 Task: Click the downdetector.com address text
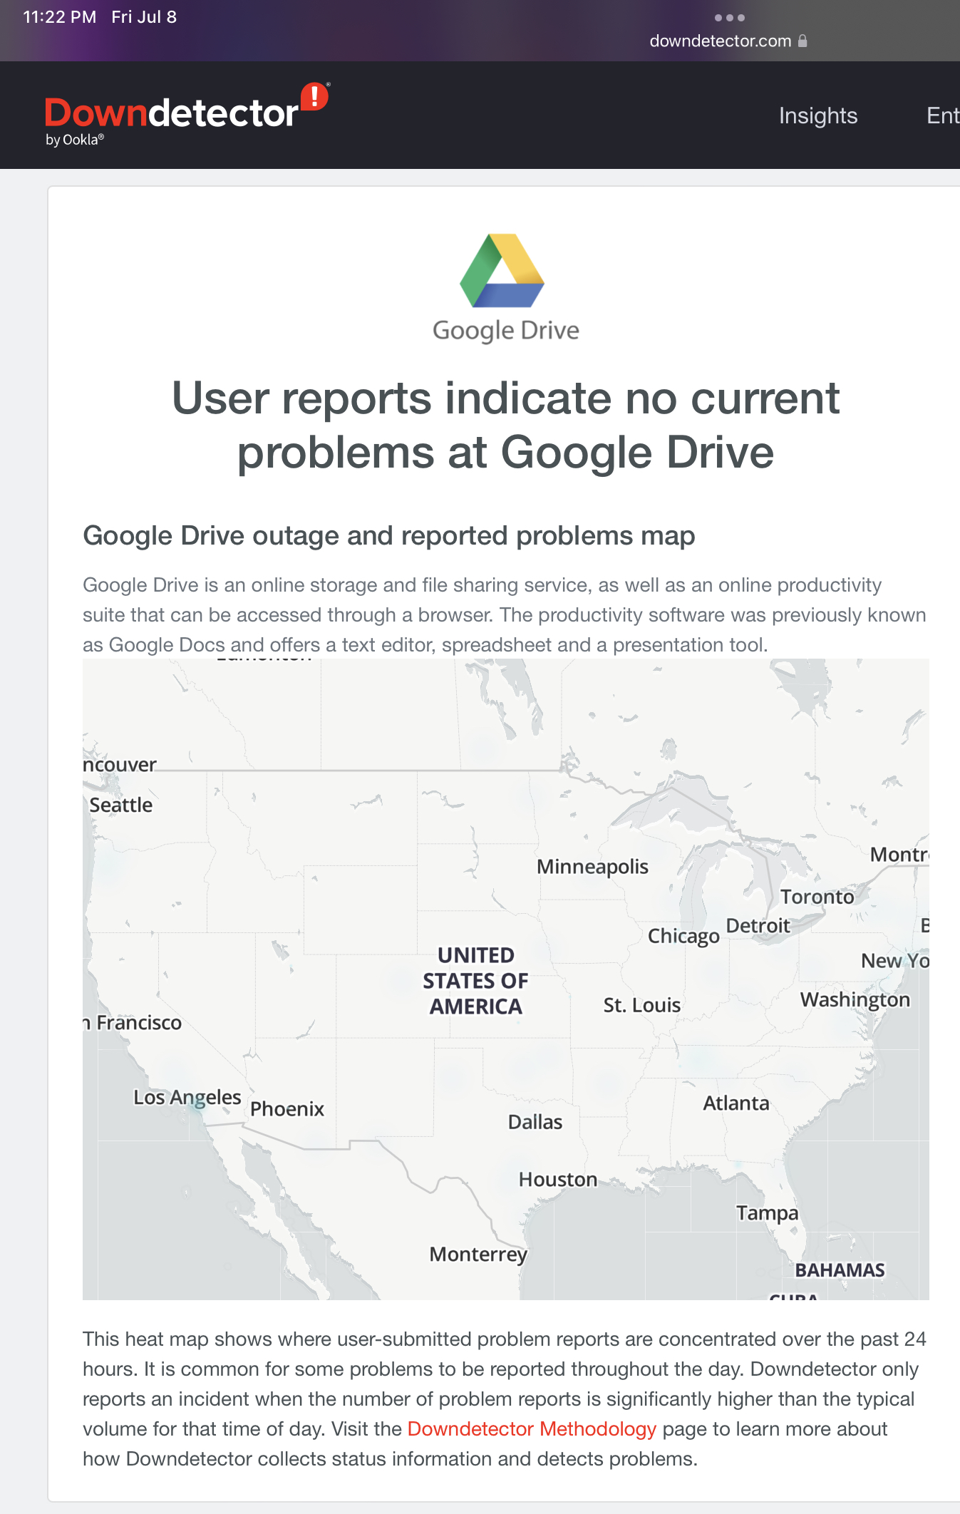coord(721,41)
